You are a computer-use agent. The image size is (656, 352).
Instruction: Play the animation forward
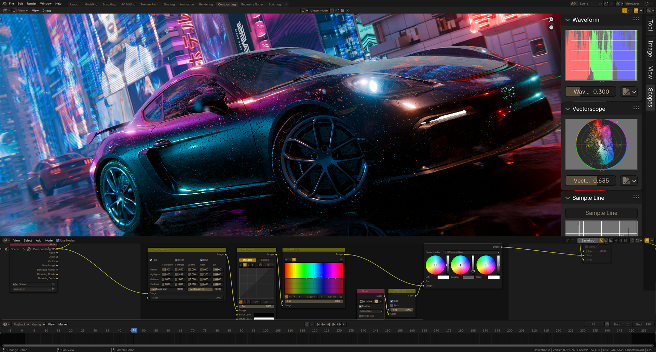pos(333,324)
